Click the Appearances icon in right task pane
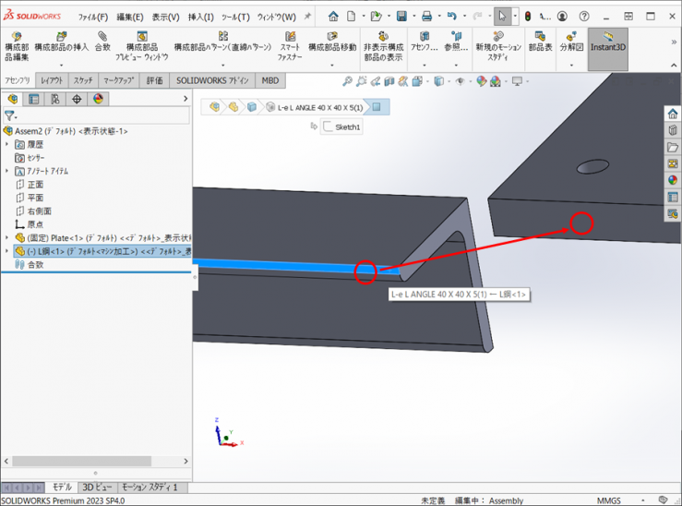The image size is (682, 506). click(673, 180)
